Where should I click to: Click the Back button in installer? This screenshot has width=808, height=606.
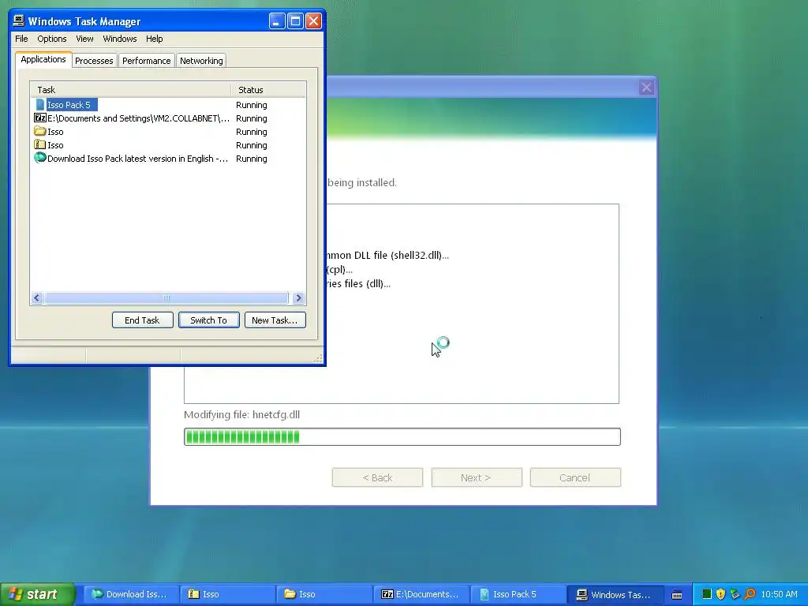[377, 477]
